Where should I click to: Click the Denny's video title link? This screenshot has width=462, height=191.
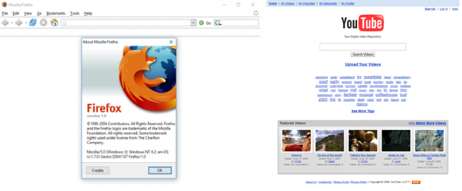[296, 155]
